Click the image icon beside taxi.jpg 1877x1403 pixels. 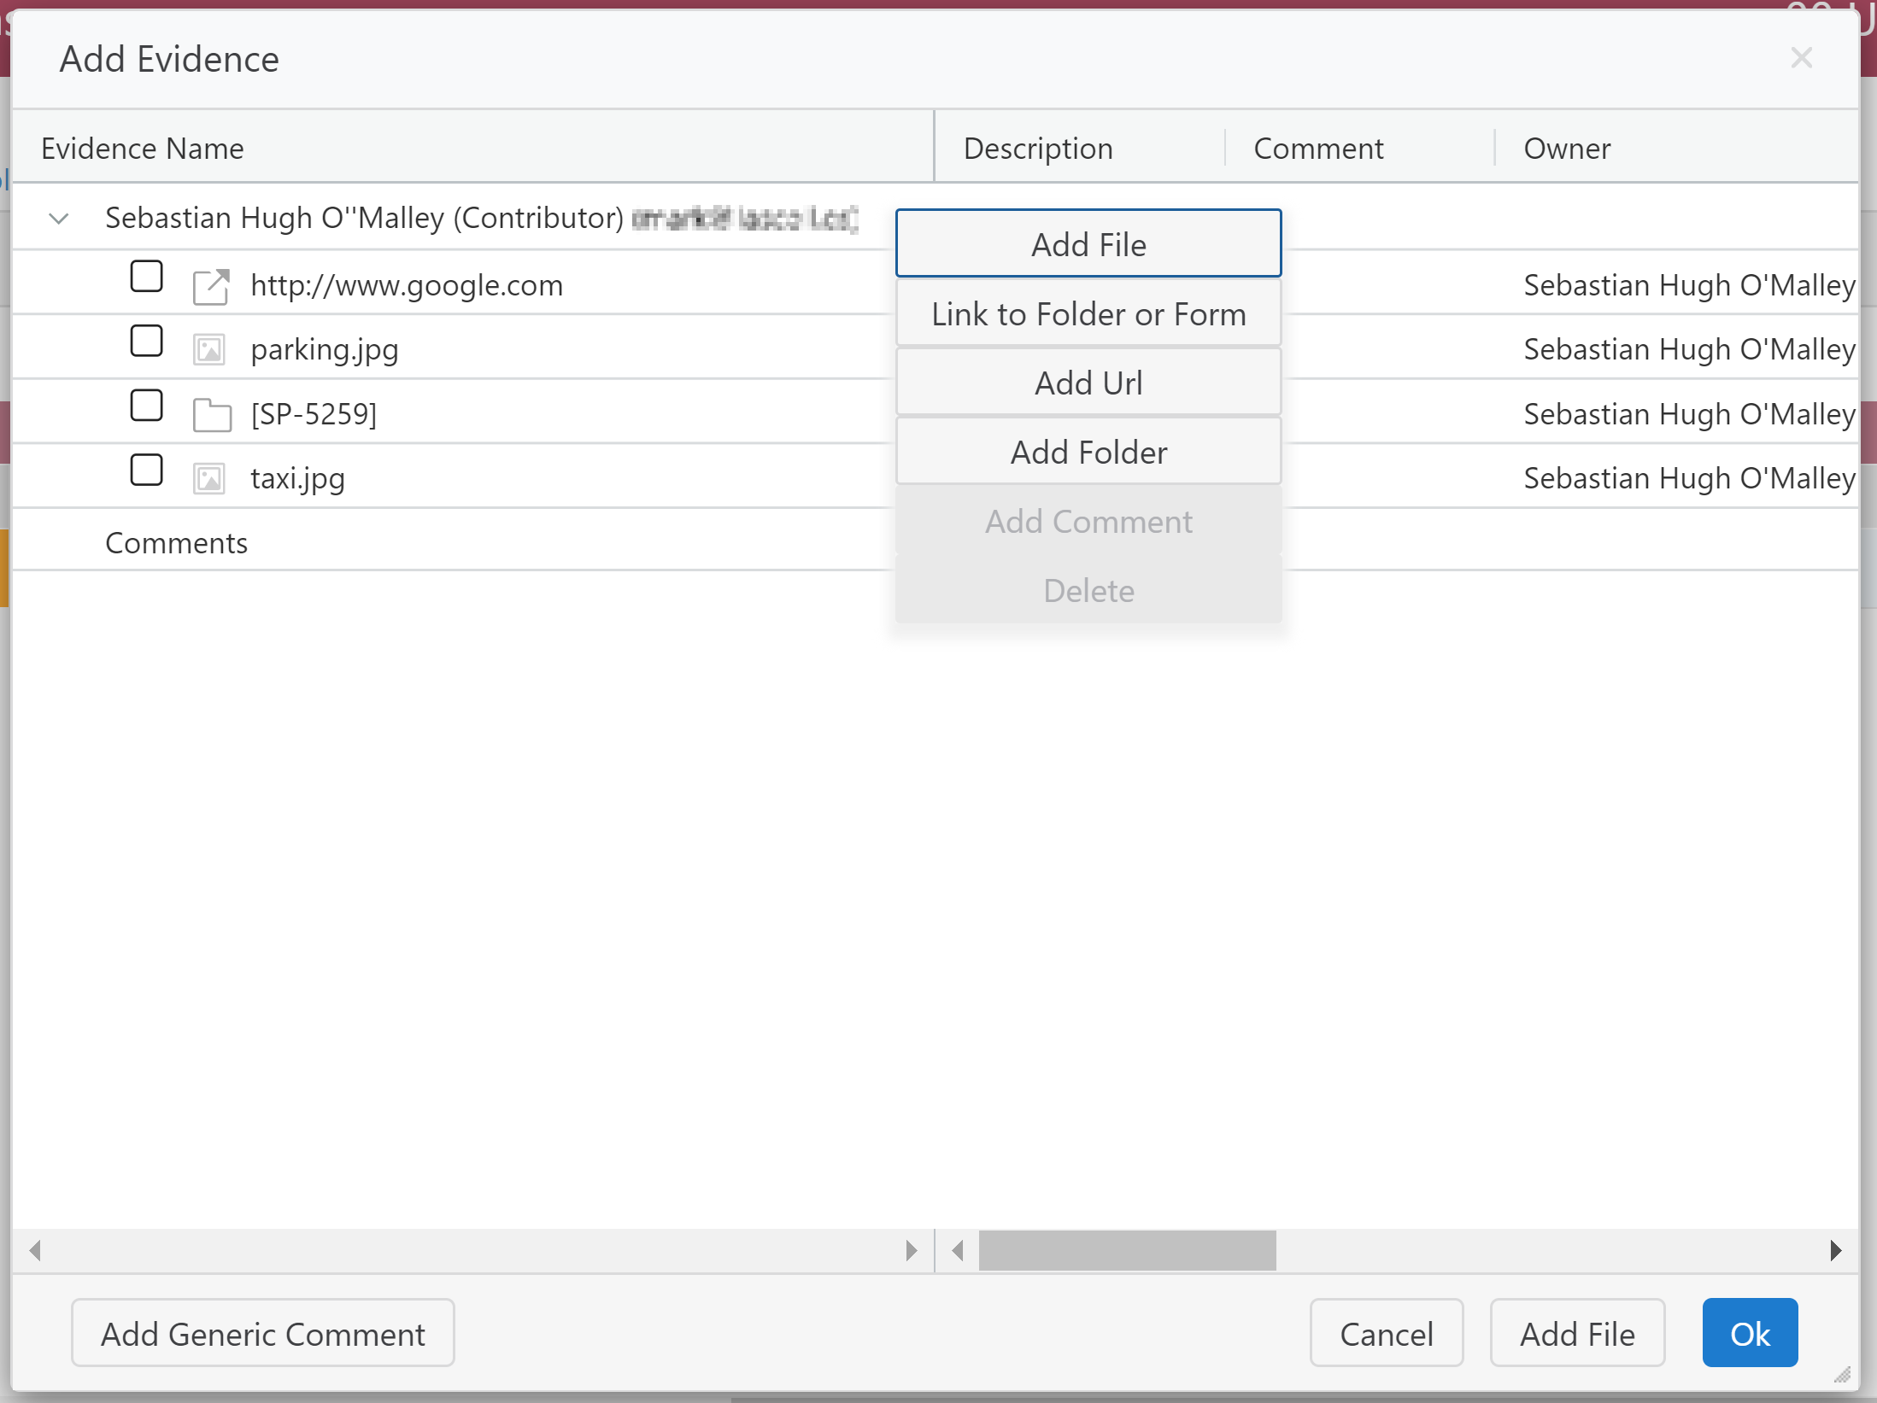[209, 479]
